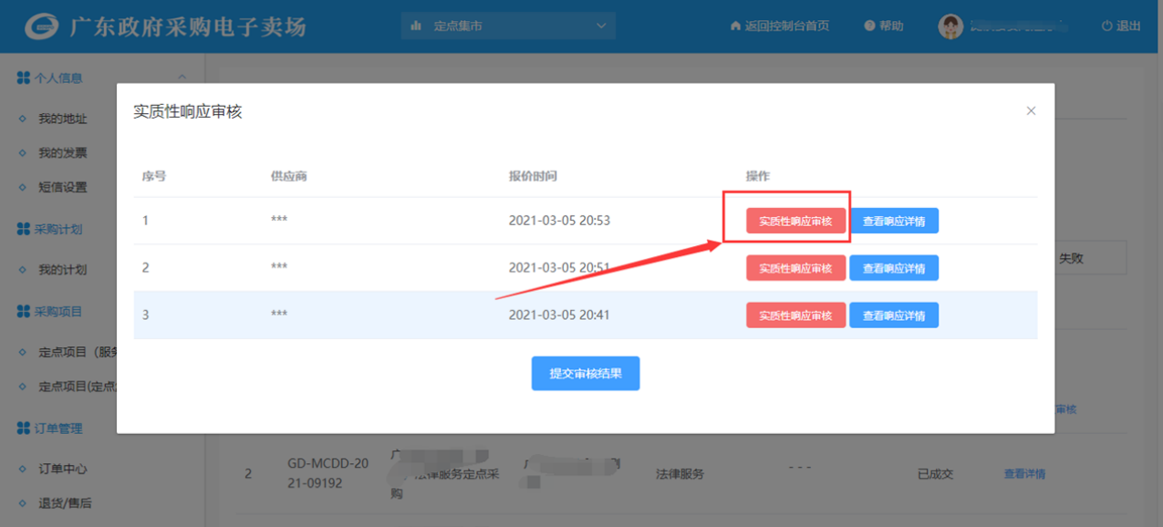Open 短信设置 in the sidebar
Screen dimensions: 1163x527
pyautogui.click(x=62, y=188)
